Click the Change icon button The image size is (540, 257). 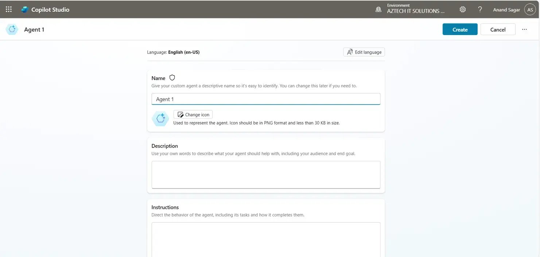click(193, 115)
